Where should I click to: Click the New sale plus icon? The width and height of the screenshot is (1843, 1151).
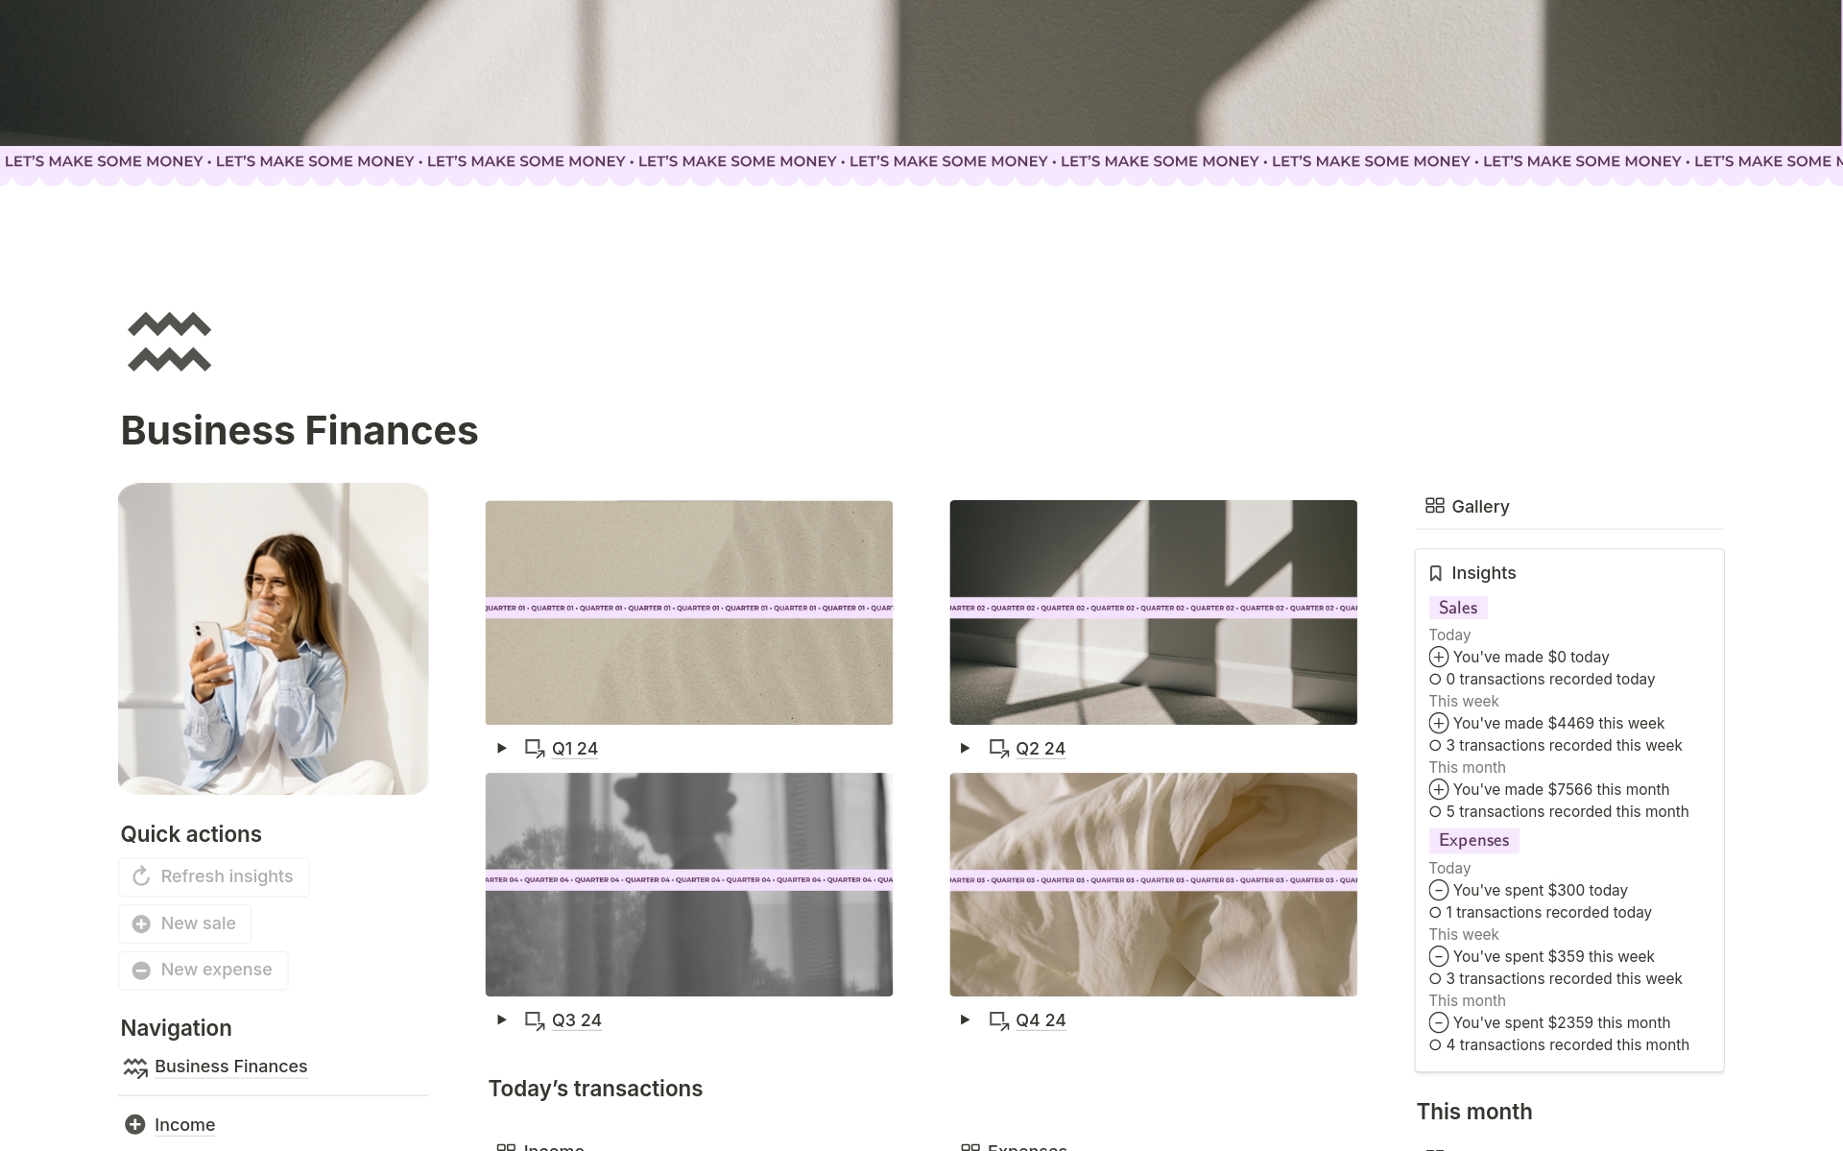coord(142,923)
